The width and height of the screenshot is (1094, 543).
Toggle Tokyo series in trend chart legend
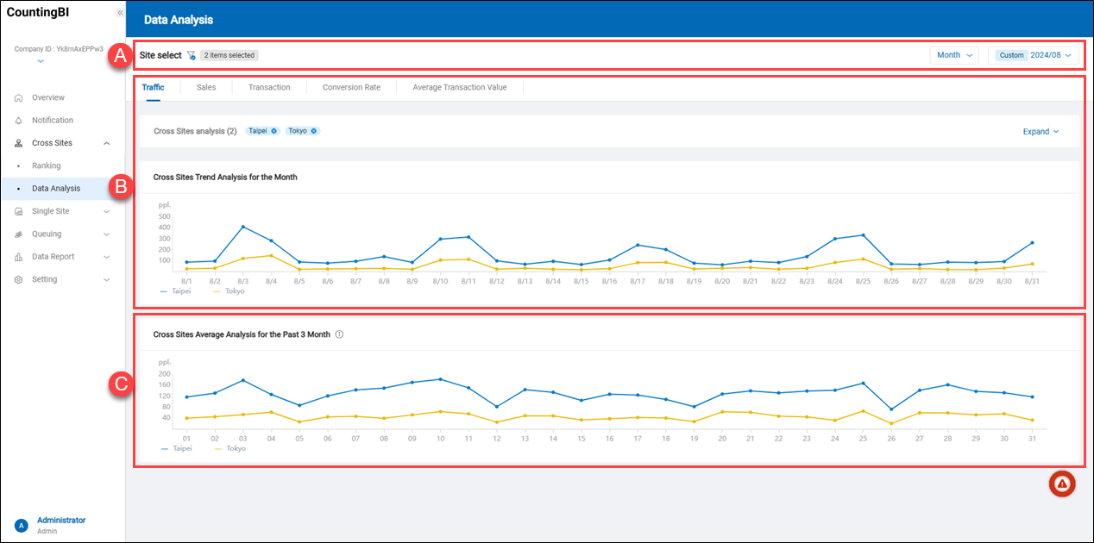coord(229,291)
